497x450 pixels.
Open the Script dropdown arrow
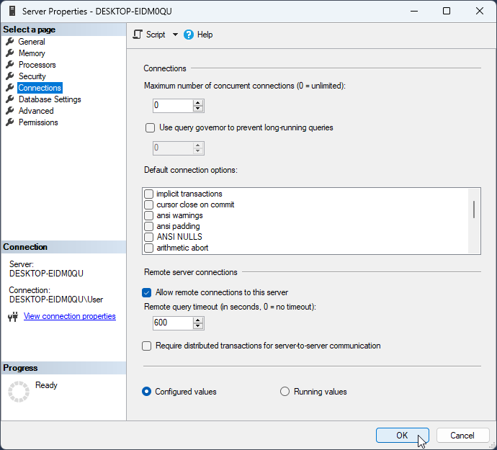(x=175, y=35)
